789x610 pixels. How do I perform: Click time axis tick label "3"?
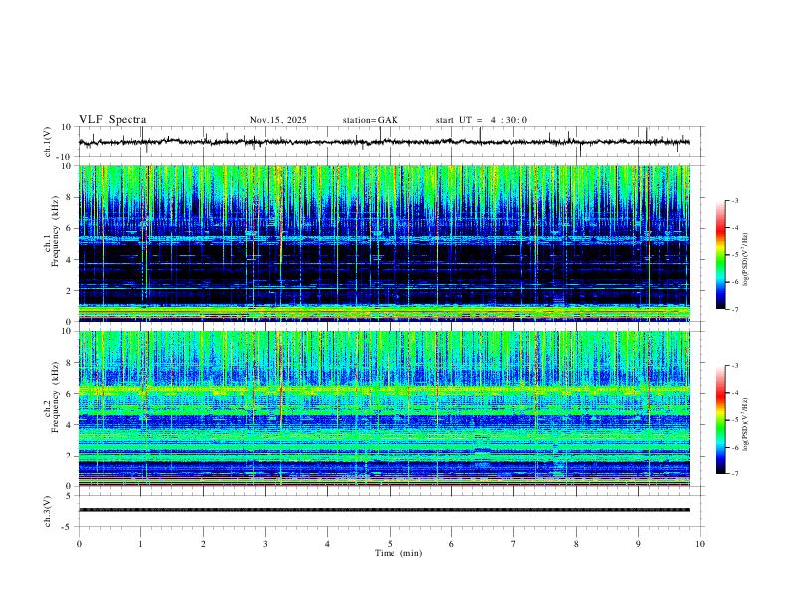[x=265, y=544]
